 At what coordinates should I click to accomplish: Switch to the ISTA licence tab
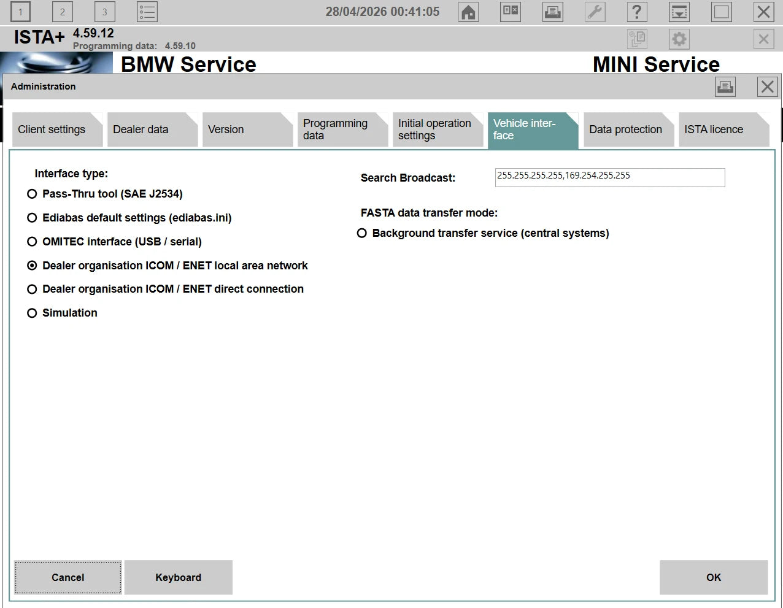click(723, 129)
